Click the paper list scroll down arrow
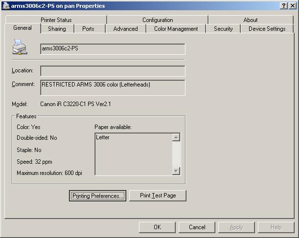Viewport: 299px width, 238px height. point(176,171)
